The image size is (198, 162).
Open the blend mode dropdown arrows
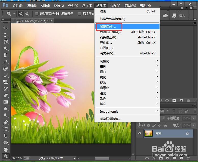(163, 118)
